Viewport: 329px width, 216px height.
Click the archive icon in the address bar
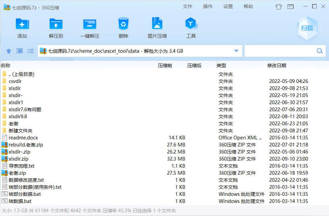(x=43, y=51)
